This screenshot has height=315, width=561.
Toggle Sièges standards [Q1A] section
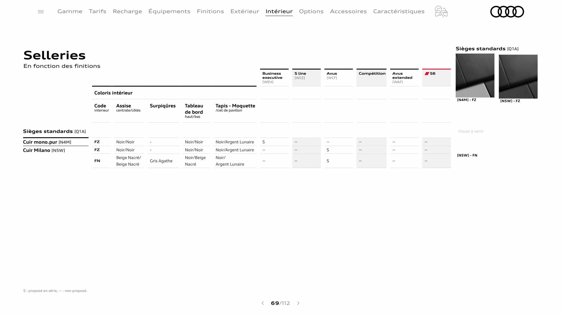(x=54, y=131)
